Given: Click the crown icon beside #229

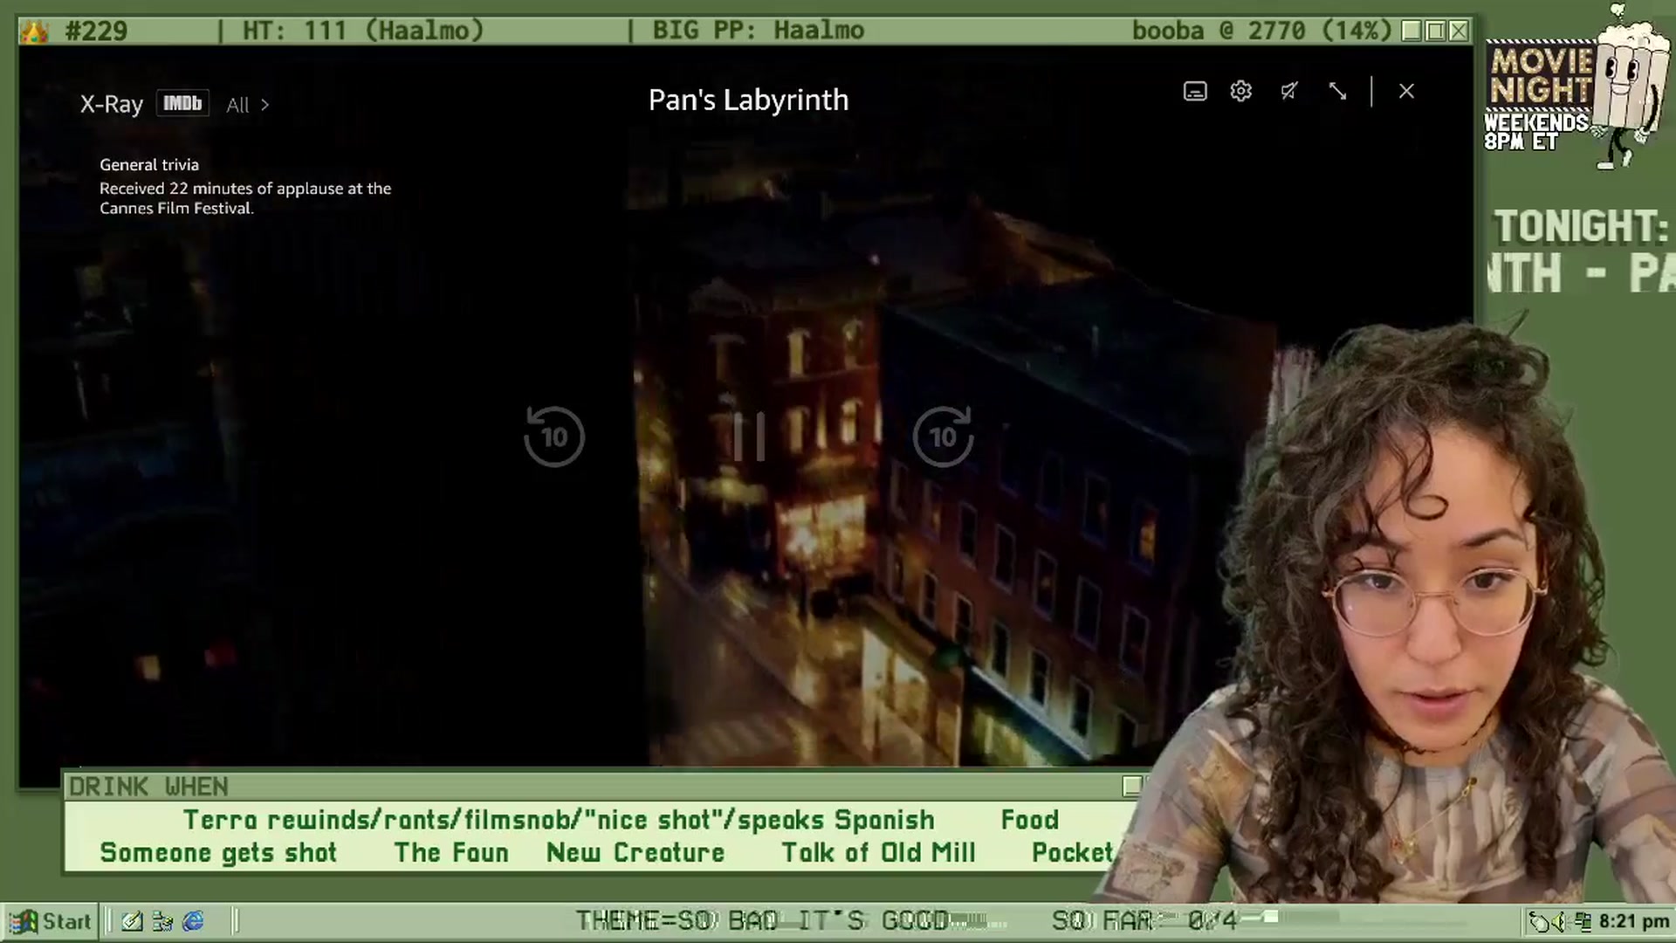Looking at the screenshot, I should (35, 32).
